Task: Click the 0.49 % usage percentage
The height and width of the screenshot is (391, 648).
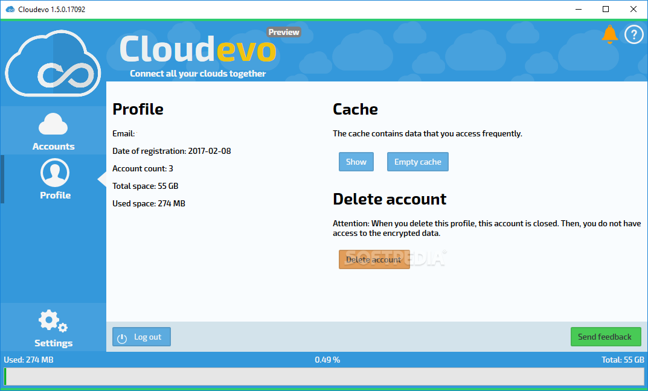Action: tap(327, 360)
